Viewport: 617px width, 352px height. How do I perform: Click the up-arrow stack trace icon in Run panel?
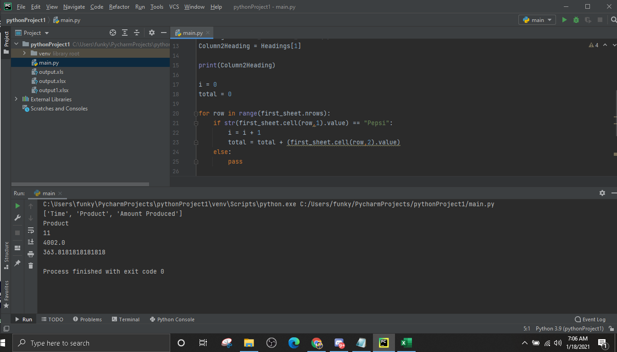[31, 206]
